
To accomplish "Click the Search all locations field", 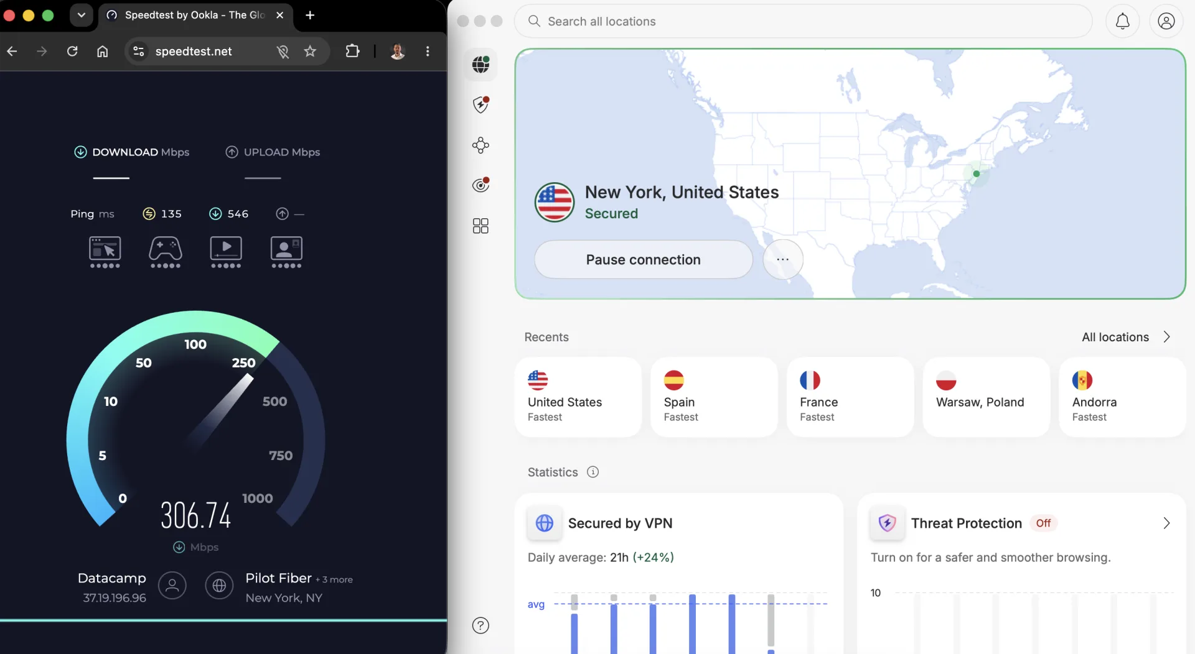I will tap(803, 21).
